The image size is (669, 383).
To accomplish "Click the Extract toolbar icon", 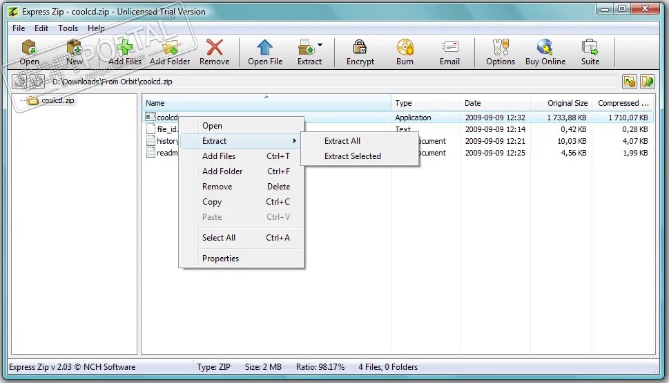I will pyautogui.click(x=307, y=48).
